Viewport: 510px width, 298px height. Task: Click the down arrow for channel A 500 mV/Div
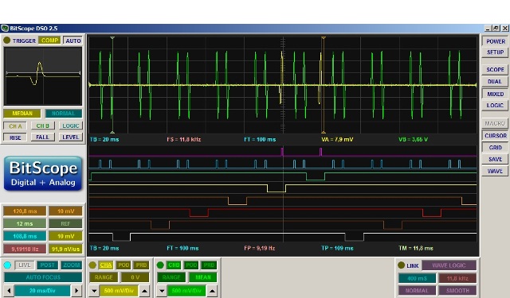click(x=94, y=291)
